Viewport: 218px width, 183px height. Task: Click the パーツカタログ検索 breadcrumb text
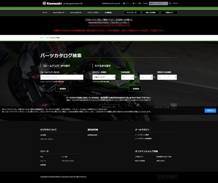point(53,38)
